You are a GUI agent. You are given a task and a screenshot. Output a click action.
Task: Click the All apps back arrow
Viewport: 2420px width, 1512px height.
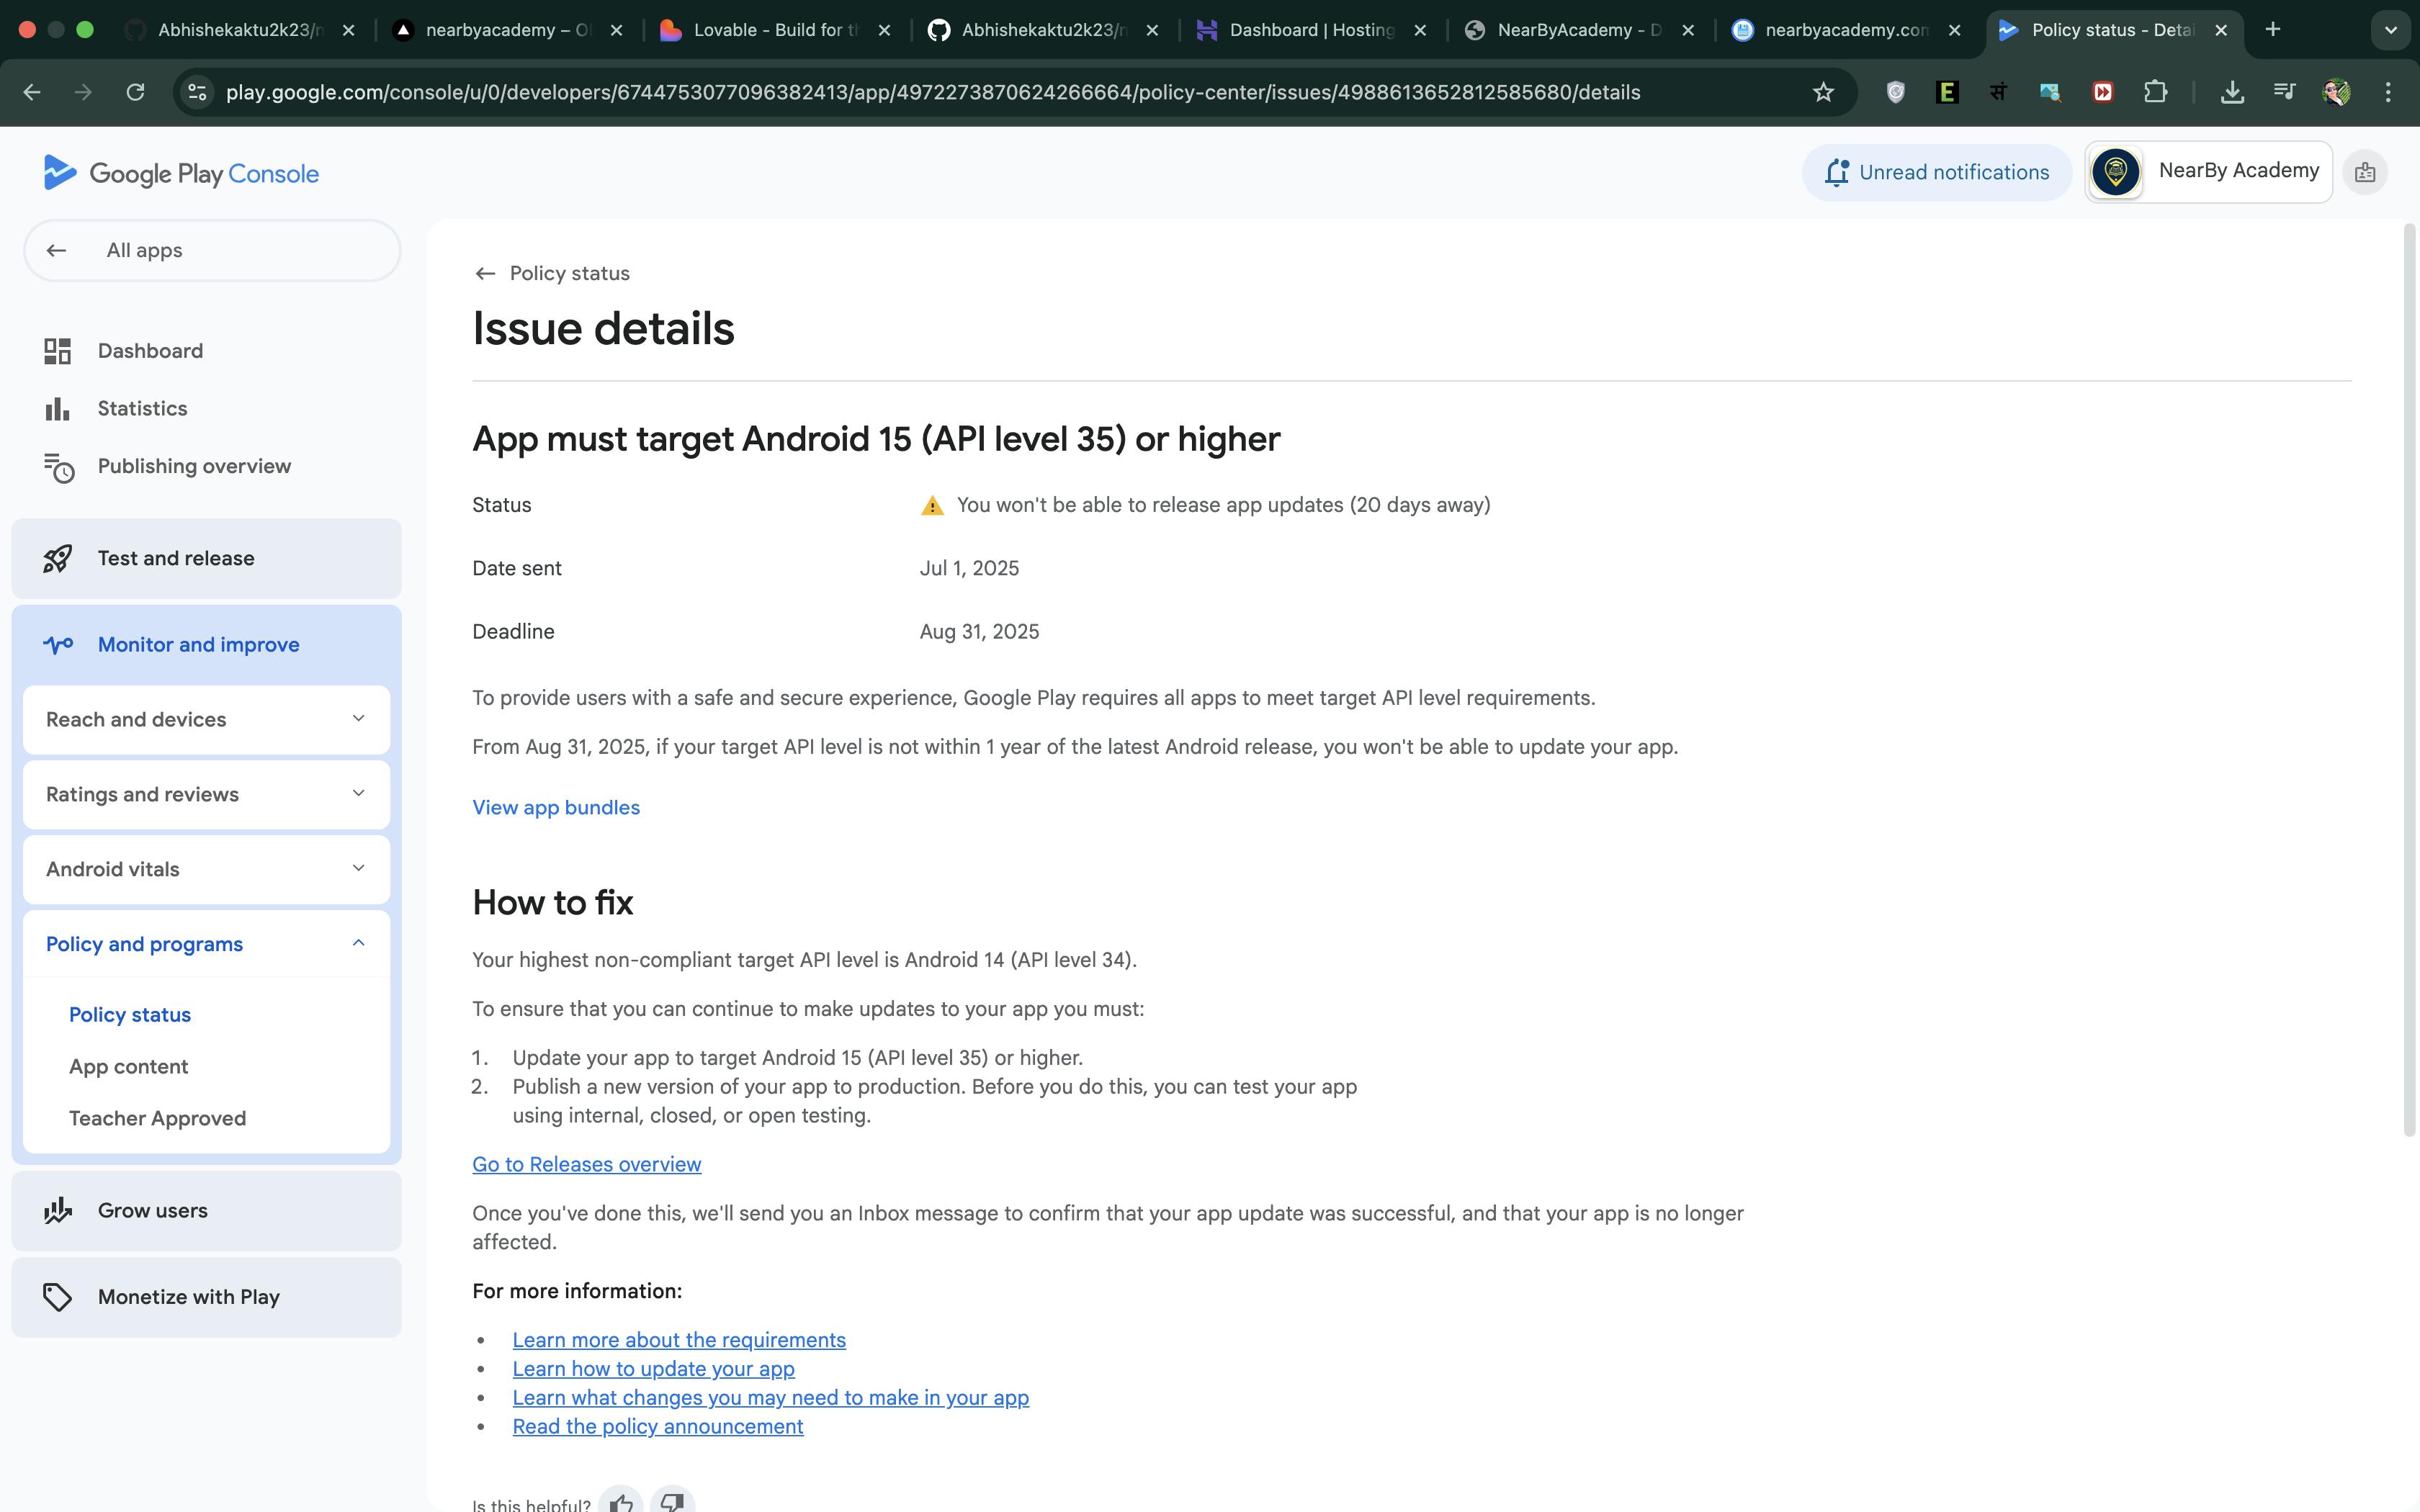(56, 251)
